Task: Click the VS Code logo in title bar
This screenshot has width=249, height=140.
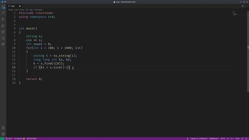Action: pos(2,2)
